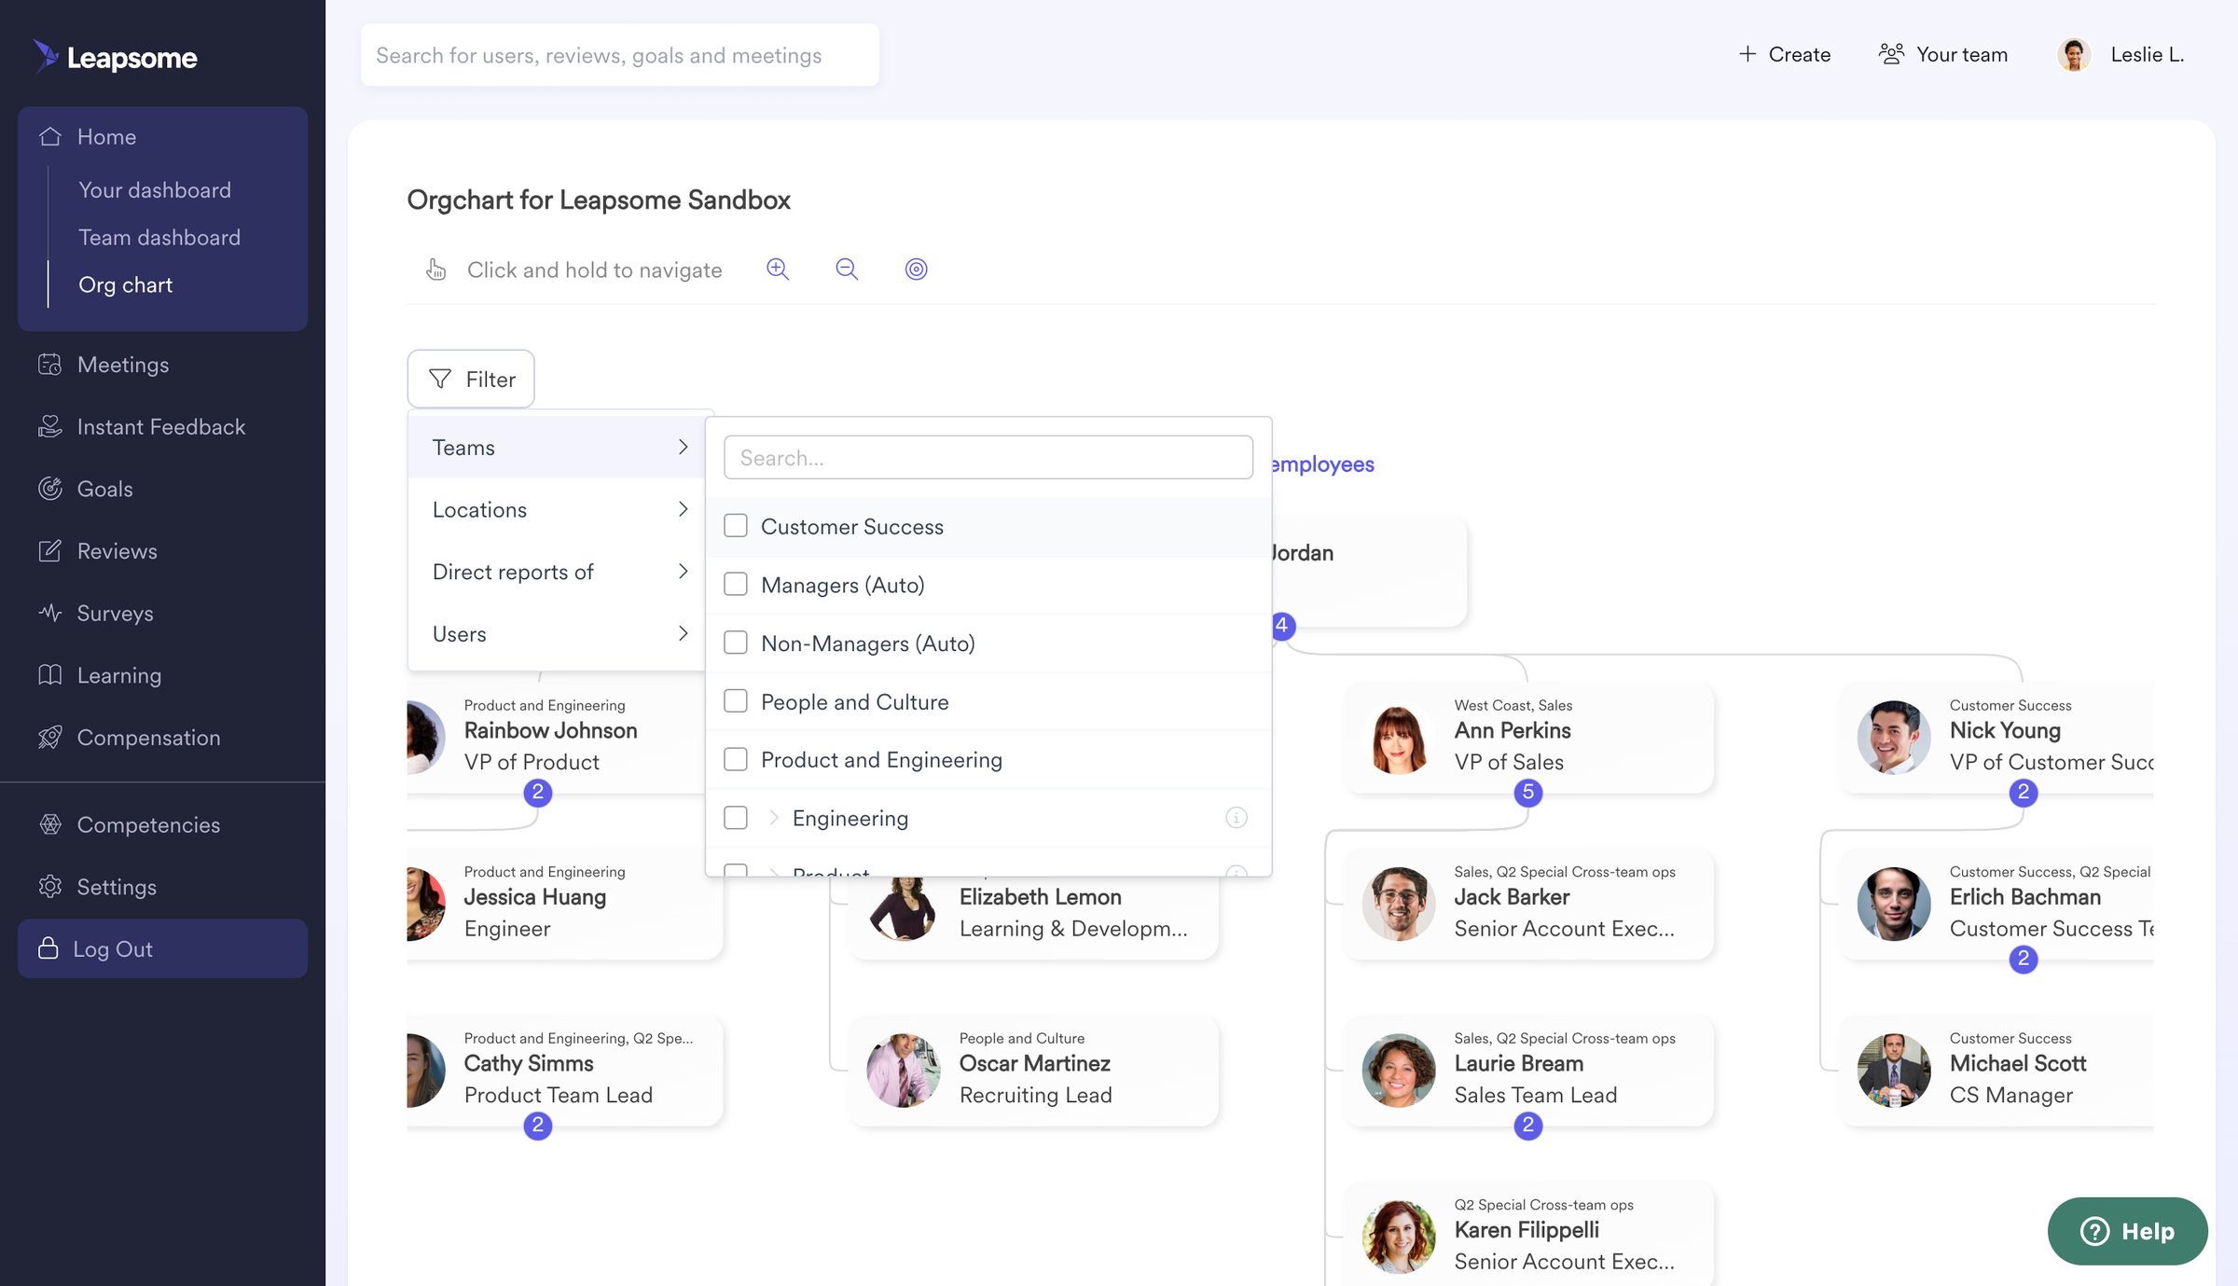Zoom in on the org chart
The height and width of the screenshot is (1286, 2238).
778,270
